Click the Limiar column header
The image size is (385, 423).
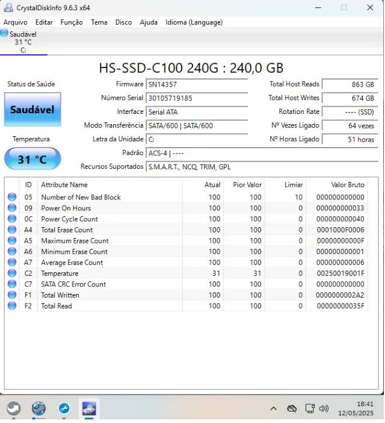click(x=285, y=185)
